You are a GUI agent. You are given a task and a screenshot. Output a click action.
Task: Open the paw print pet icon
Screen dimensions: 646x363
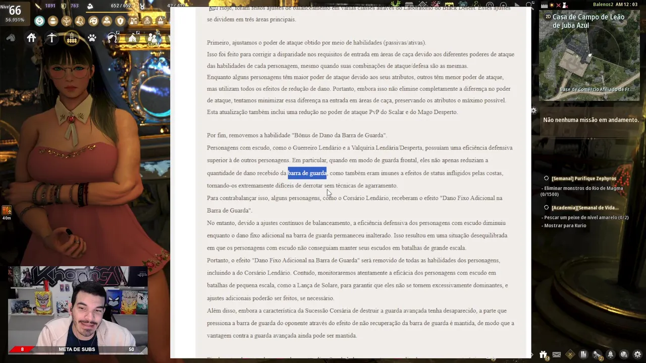(x=92, y=38)
